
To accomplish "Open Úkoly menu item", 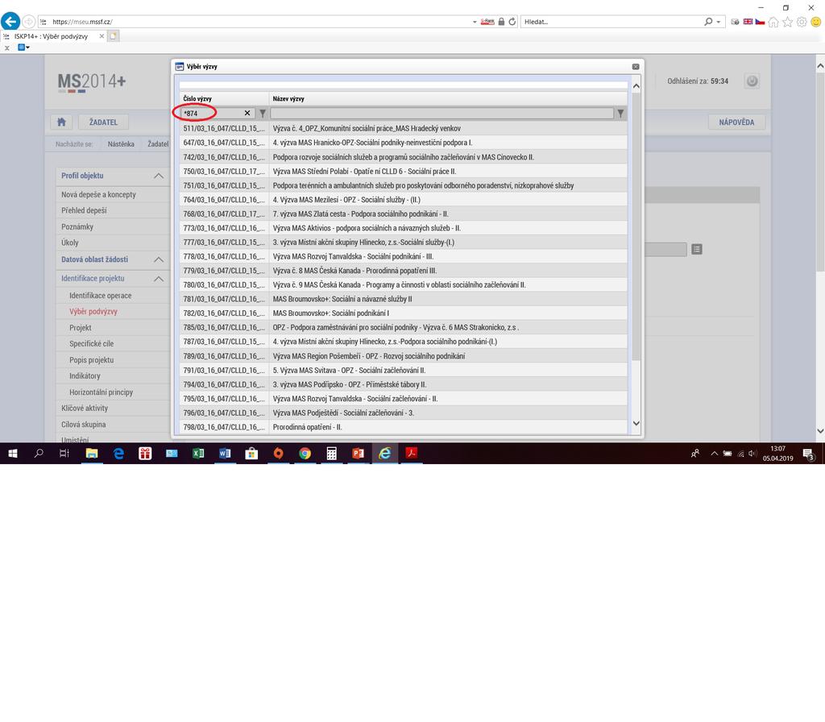I will tap(70, 243).
